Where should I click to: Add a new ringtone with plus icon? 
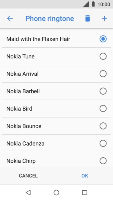104,18
